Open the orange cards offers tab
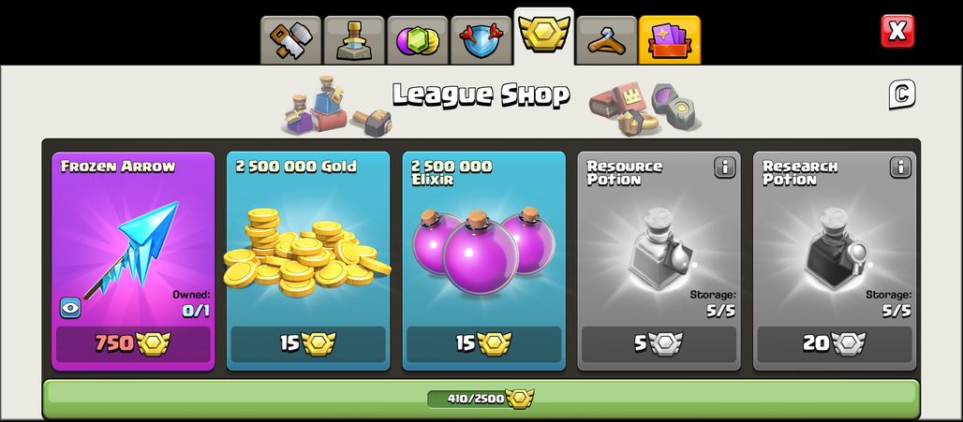Screen dimensions: 963x422 click(670, 40)
